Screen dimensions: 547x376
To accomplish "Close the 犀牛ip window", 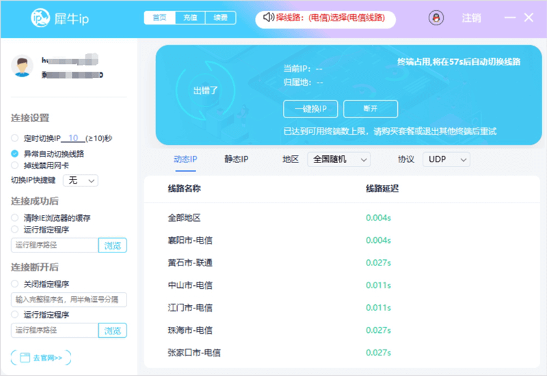I will [x=529, y=18].
